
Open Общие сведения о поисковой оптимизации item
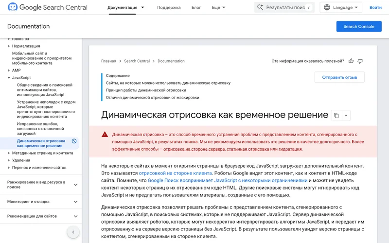point(45,90)
